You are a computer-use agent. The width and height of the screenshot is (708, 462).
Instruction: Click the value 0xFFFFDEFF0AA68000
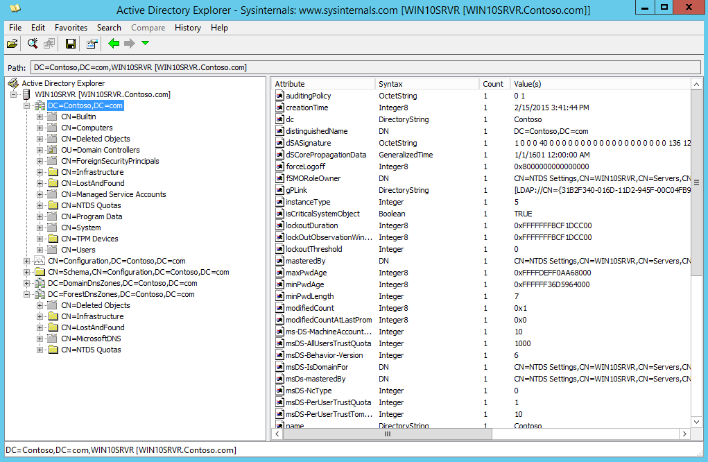pyautogui.click(x=552, y=273)
